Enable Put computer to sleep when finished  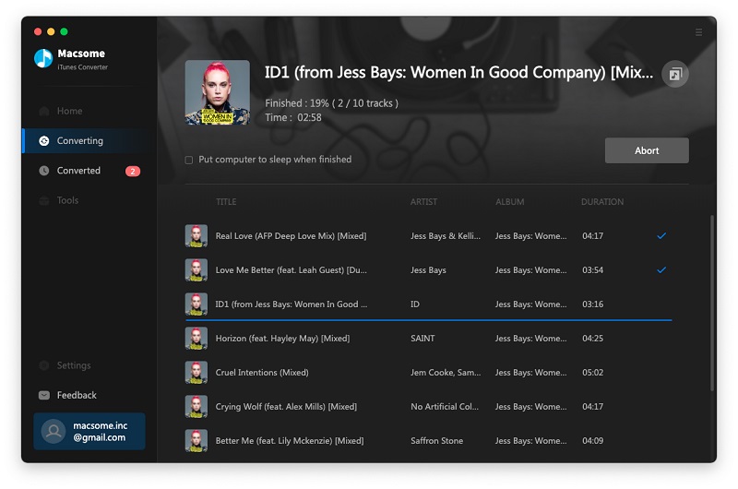click(x=189, y=160)
